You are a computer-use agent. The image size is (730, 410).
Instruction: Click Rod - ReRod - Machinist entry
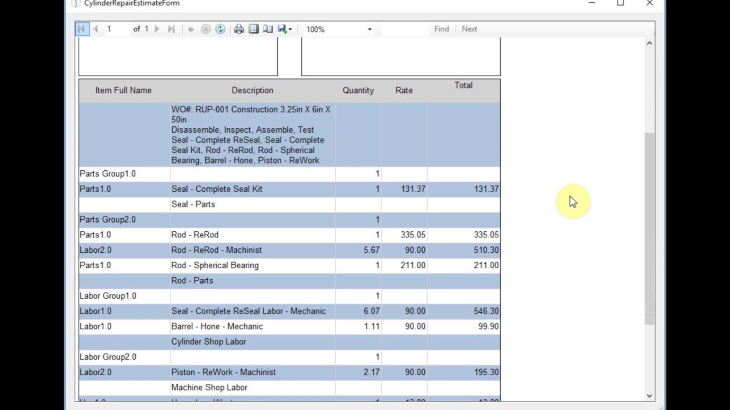216,250
